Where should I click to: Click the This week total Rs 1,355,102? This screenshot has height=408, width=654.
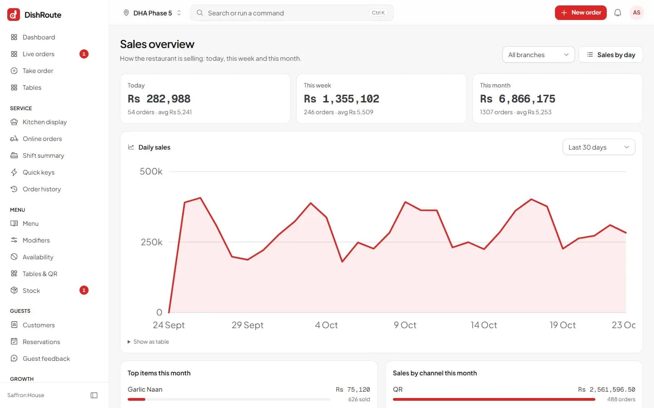(x=342, y=99)
